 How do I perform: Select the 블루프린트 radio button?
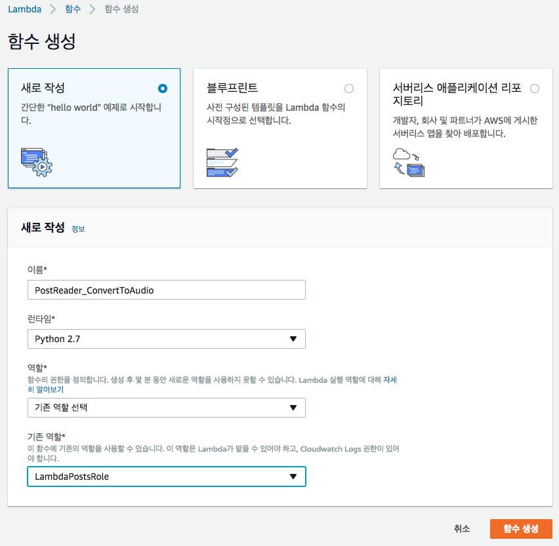[349, 88]
